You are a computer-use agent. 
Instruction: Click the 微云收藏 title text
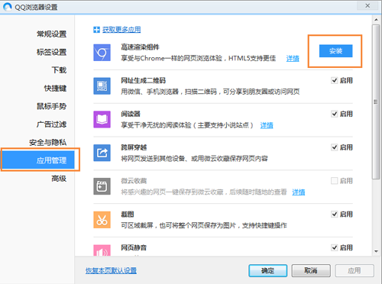pyautogui.click(x=134, y=181)
